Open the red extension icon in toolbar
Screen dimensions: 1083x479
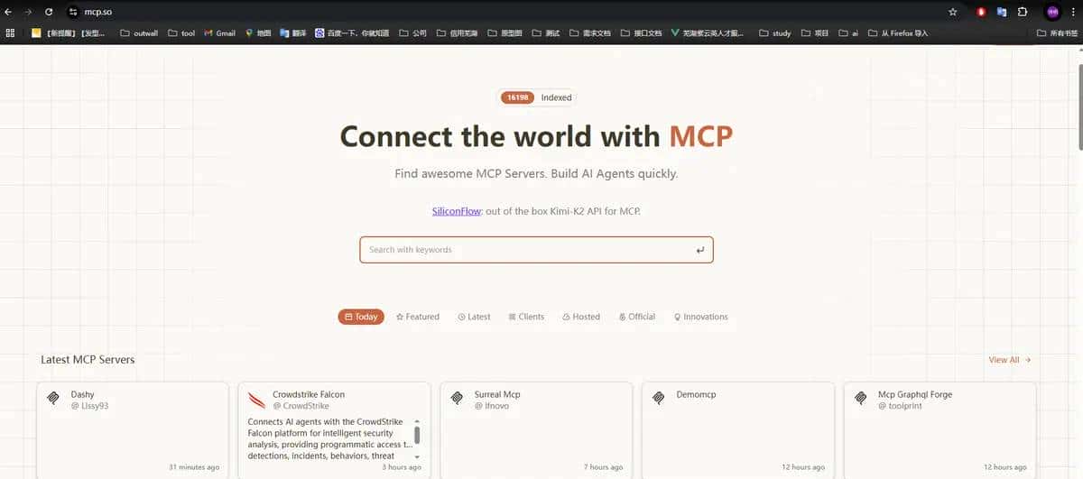coord(981,12)
